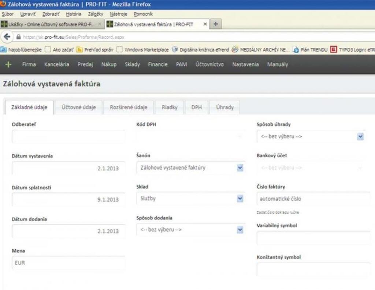
Task: Open the História menu
Action: pos(73,14)
